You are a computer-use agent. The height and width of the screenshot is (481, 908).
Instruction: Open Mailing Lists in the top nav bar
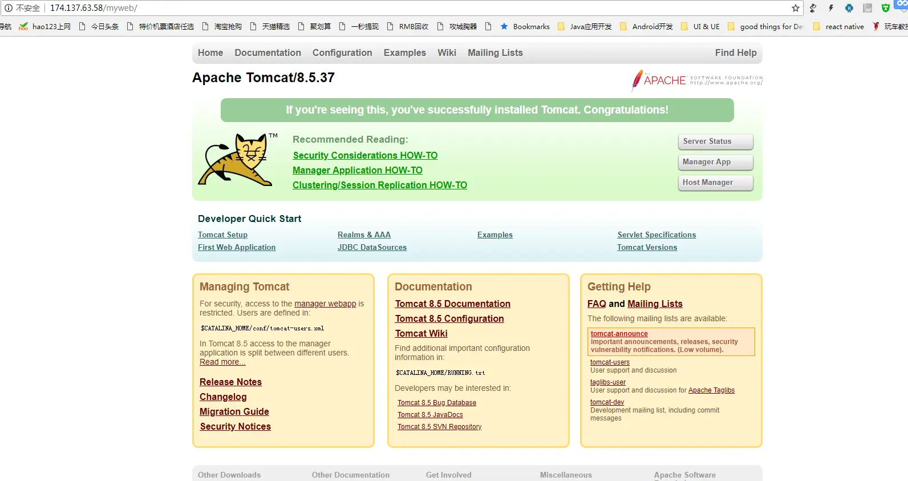click(495, 52)
